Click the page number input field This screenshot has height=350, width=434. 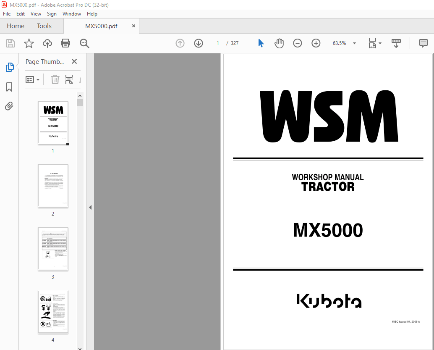pyautogui.click(x=217, y=43)
